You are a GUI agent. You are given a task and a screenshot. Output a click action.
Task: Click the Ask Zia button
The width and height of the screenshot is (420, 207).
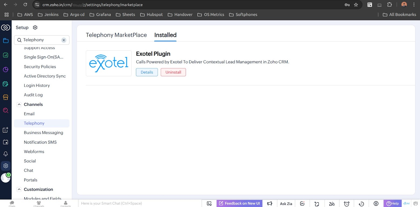(286, 203)
